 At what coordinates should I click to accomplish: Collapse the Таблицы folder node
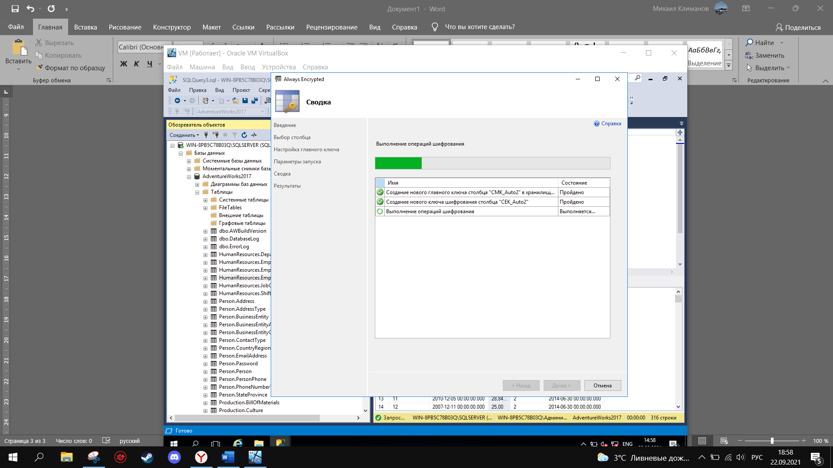[197, 192]
